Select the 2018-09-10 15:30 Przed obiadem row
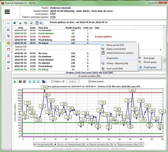168x152 pixels. [57, 60]
